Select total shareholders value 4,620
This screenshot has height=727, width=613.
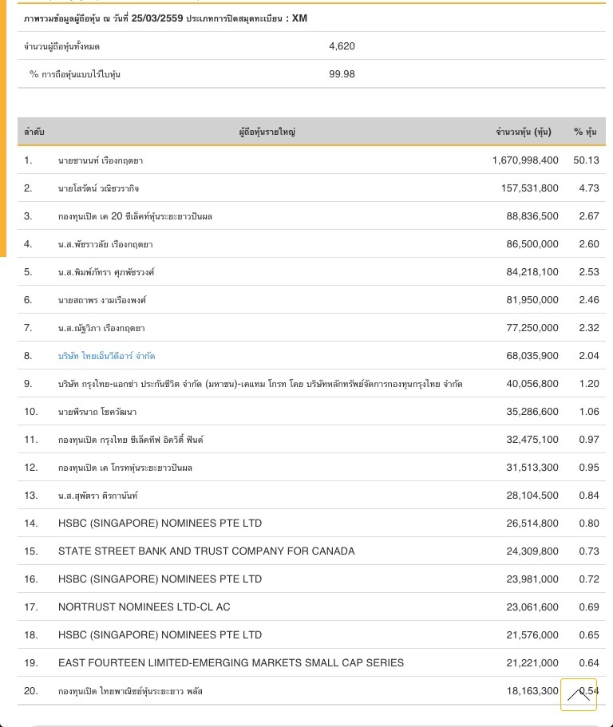point(342,46)
